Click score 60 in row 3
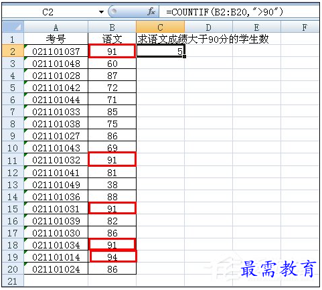Viewport: 322px width, 290px height. pyautogui.click(x=112, y=64)
